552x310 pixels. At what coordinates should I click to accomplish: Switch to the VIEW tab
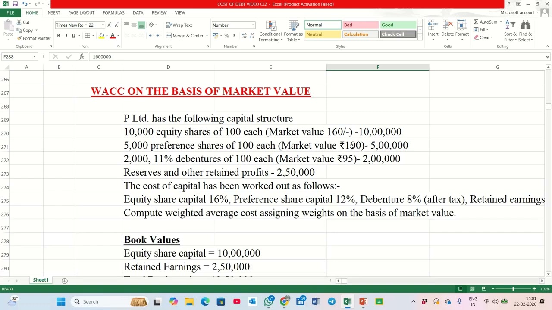(x=180, y=13)
